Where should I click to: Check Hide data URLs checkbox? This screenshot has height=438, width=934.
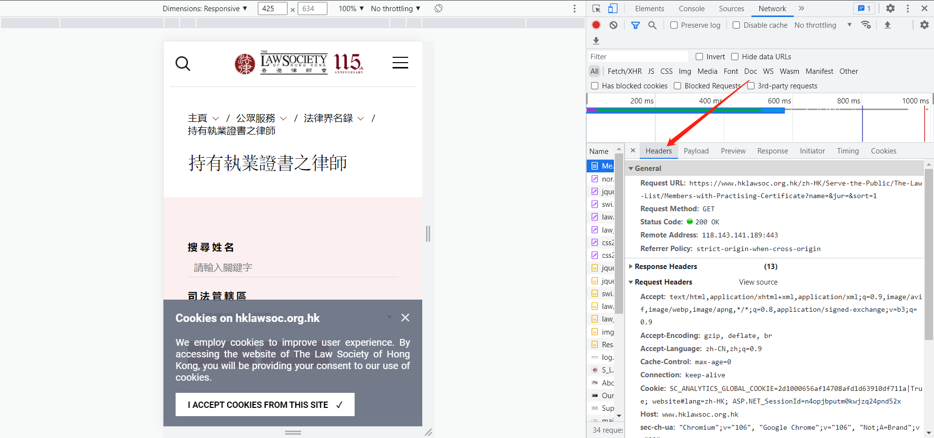point(735,57)
